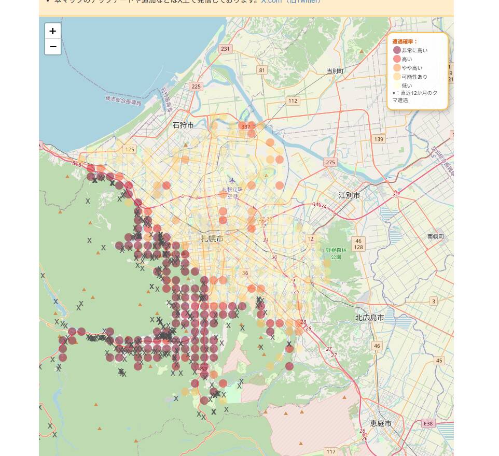Zoom in on the map
This screenshot has width=499, height=456.
point(53,31)
